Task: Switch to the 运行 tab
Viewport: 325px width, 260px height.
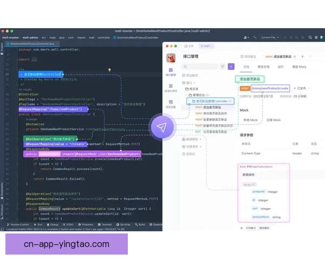Action: coord(280,67)
